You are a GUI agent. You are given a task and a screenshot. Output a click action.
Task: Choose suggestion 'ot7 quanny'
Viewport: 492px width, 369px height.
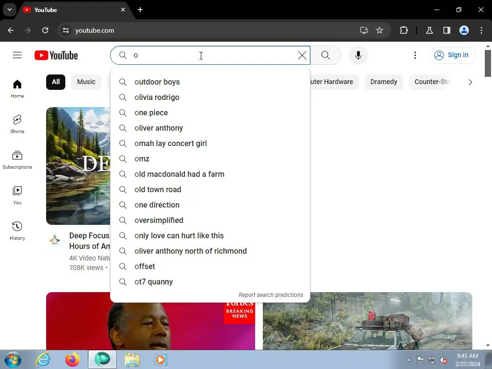pos(210,282)
